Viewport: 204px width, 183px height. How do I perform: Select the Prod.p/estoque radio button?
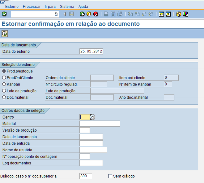[4, 71]
